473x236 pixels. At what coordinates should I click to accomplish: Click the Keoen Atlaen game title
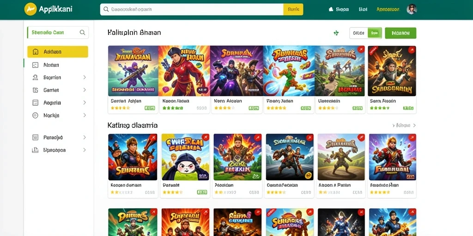(176, 101)
